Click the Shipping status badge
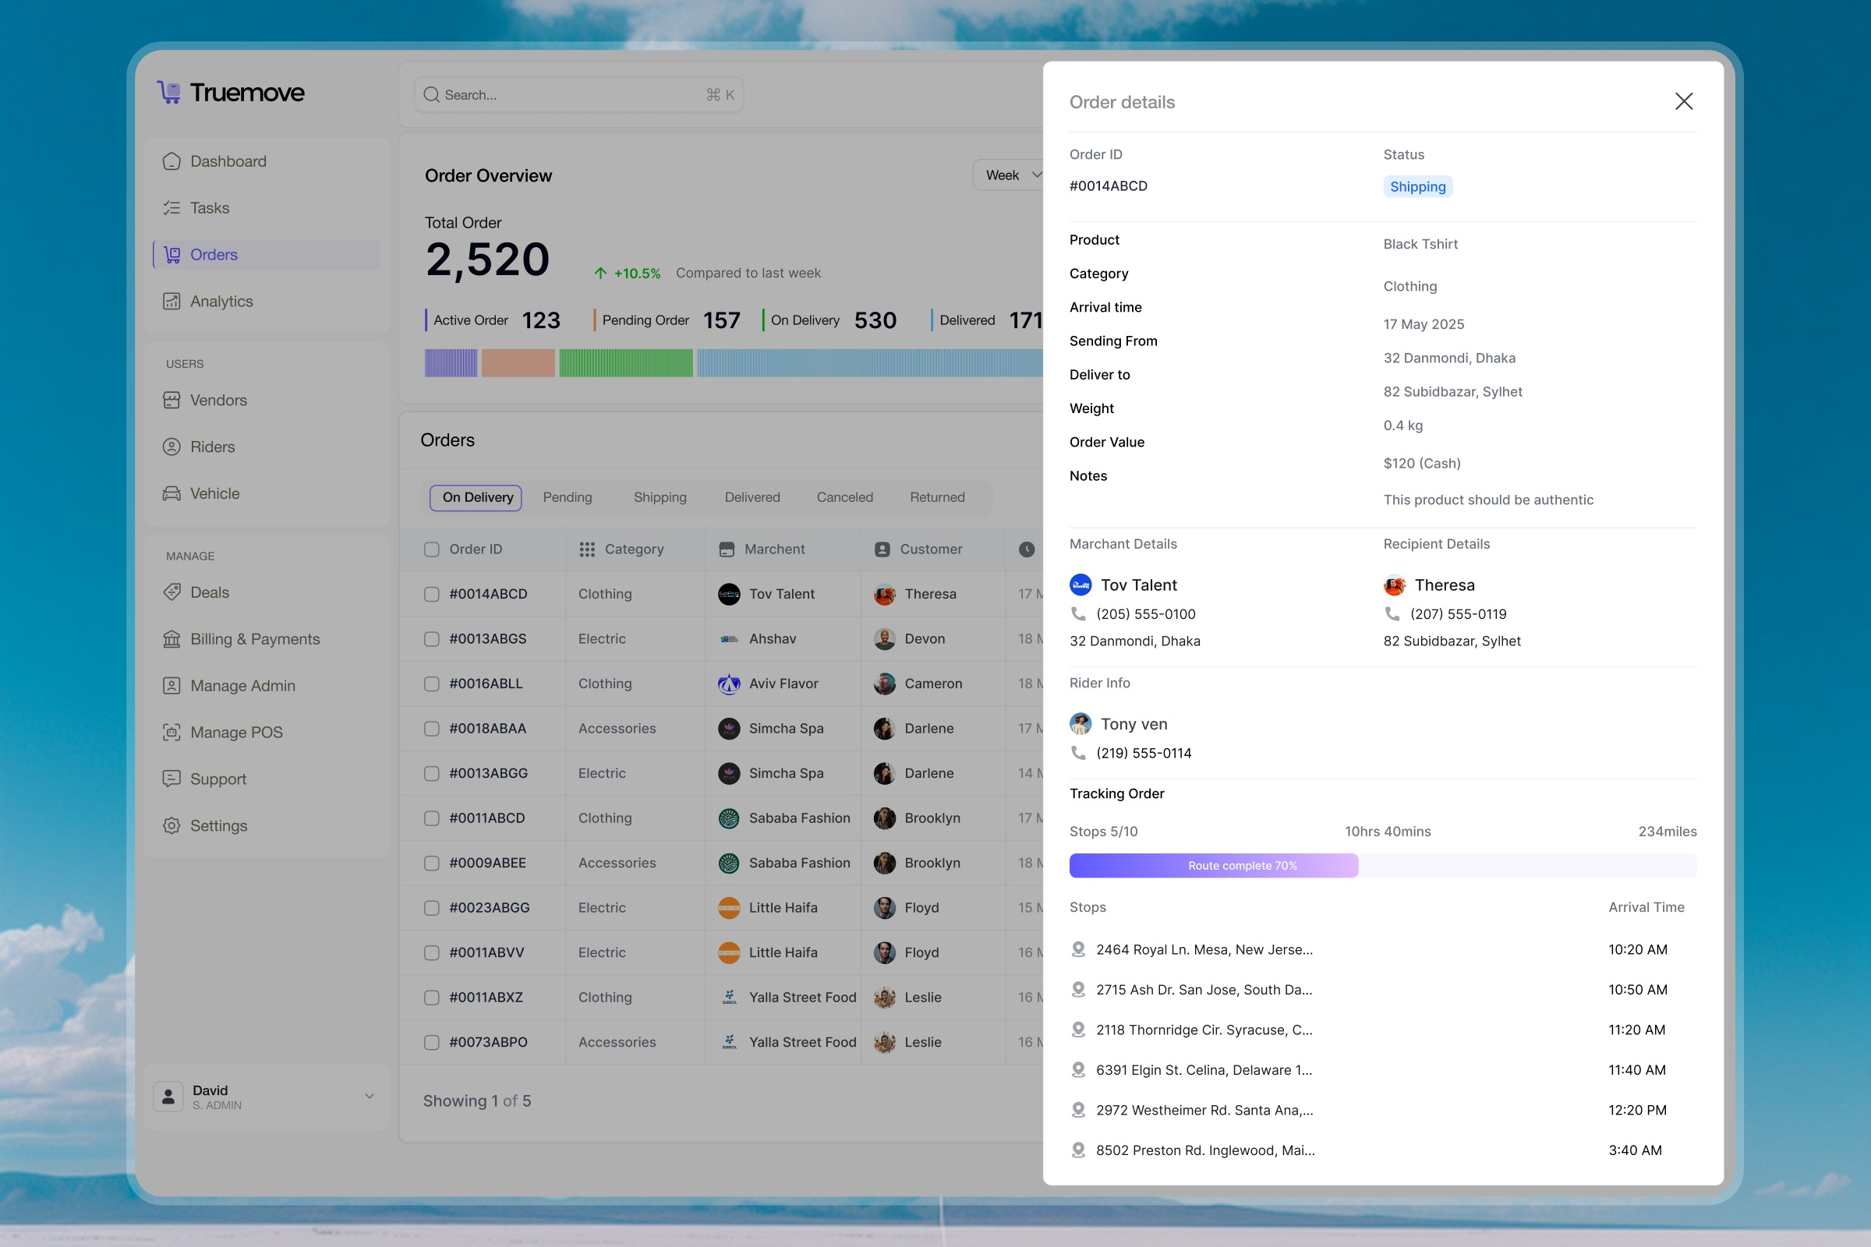 (x=1417, y=187)
